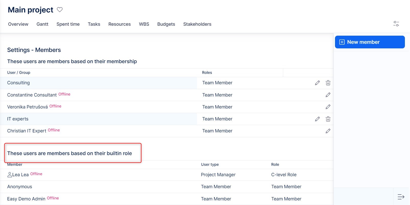Open the Overview tab
This screenshot has width=410, height=205.
point(18,24)
